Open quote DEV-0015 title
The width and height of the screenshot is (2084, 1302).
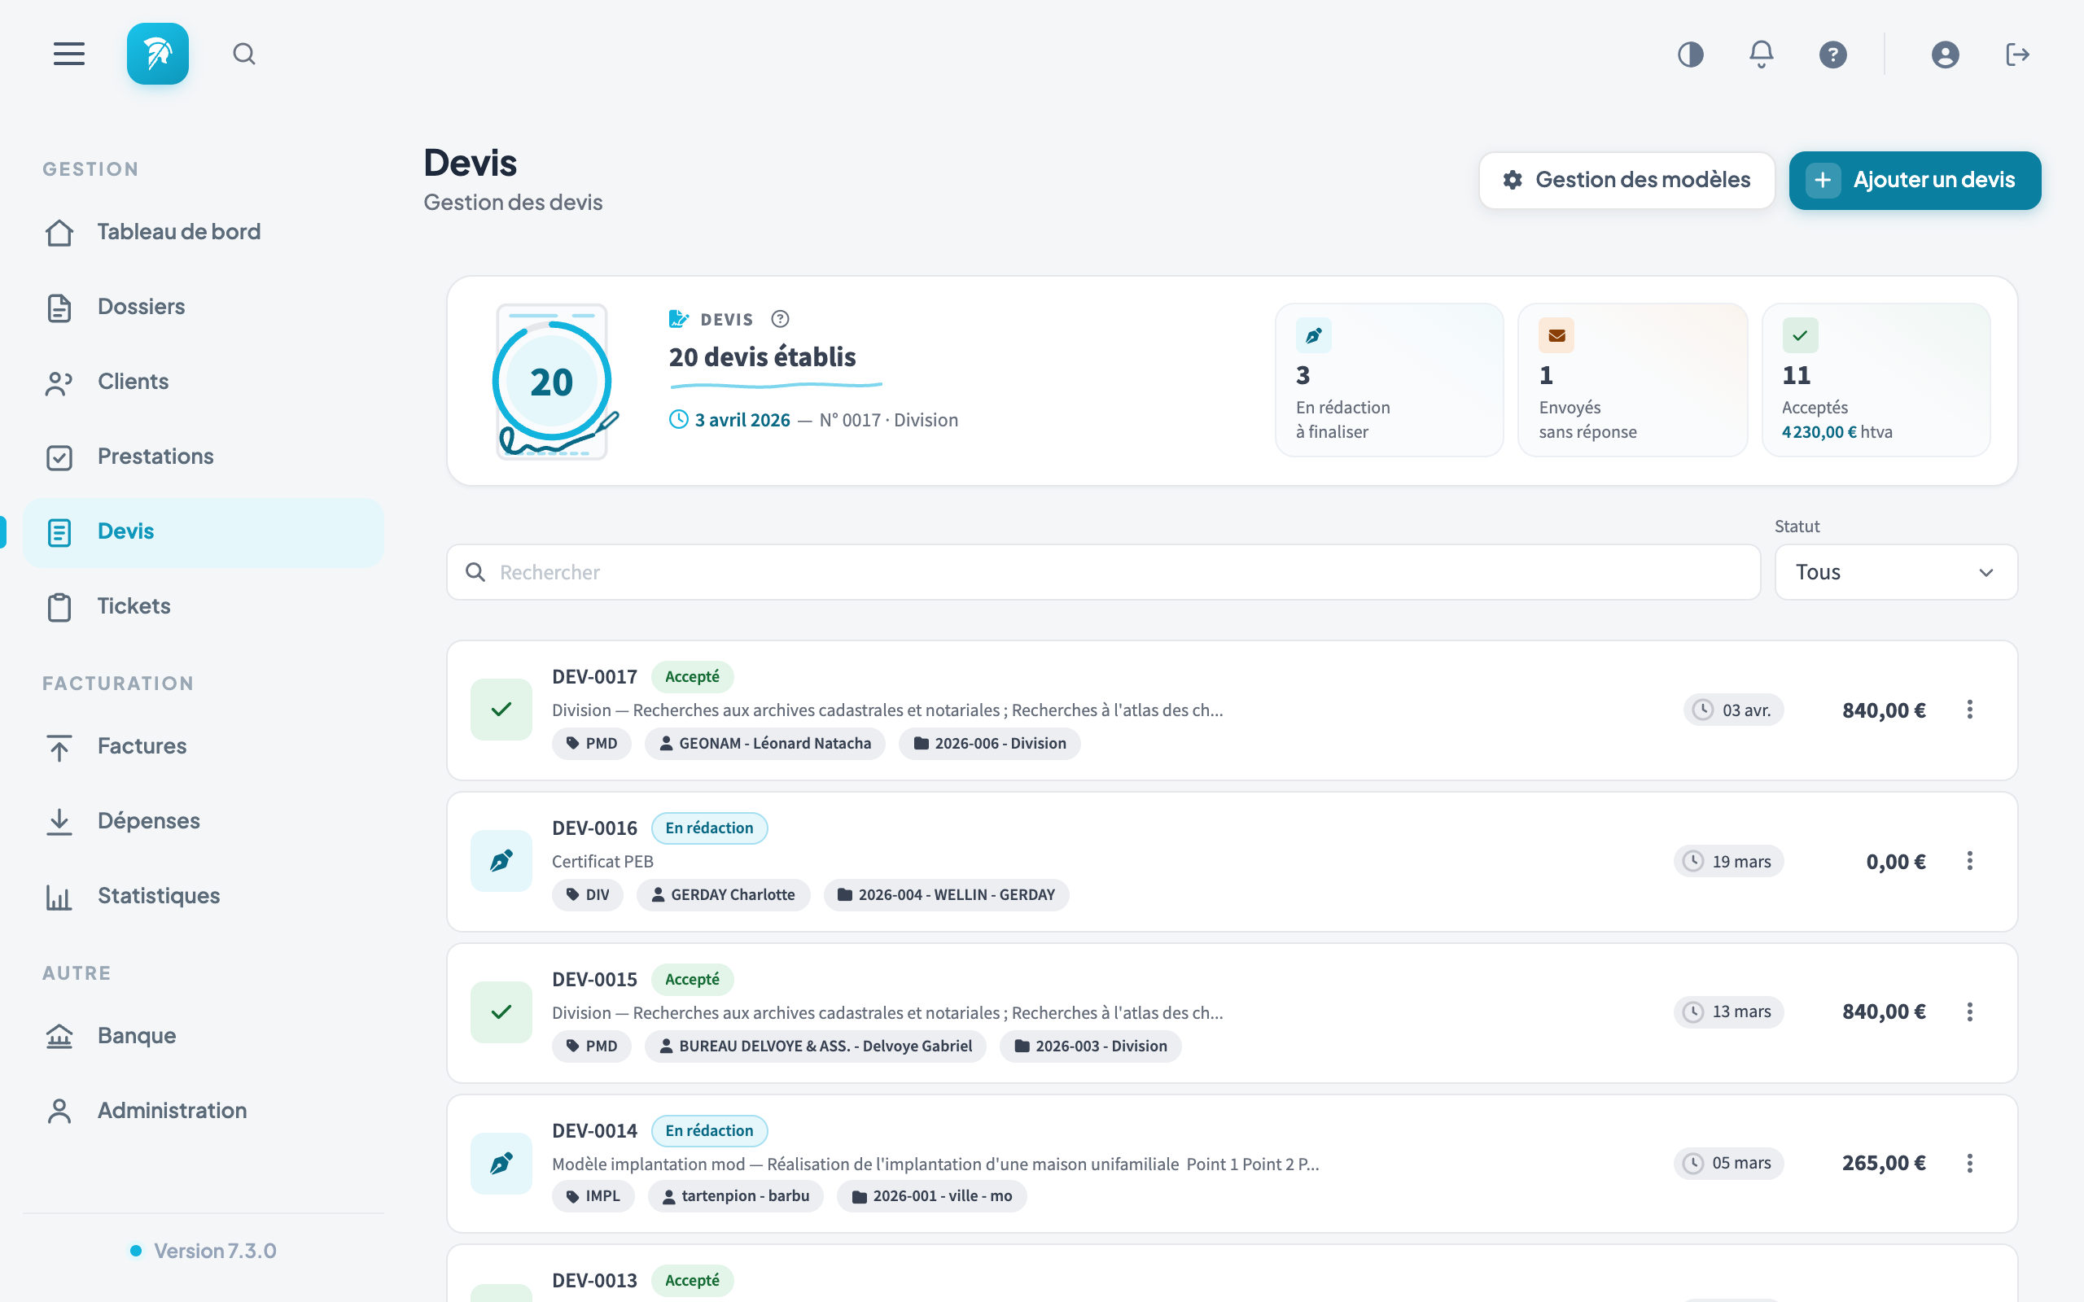(594, 980)
